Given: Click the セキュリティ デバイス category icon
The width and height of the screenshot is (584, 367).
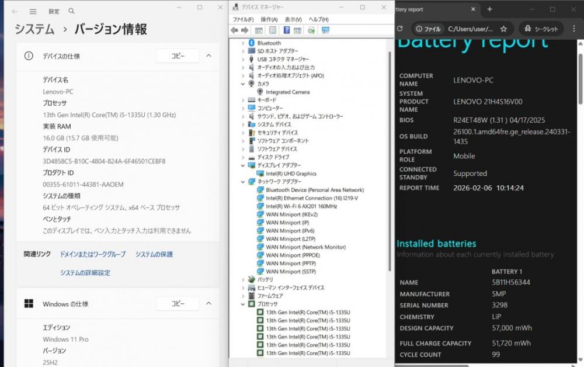Looking at the screenshot, I should click(x=251, y=132).
